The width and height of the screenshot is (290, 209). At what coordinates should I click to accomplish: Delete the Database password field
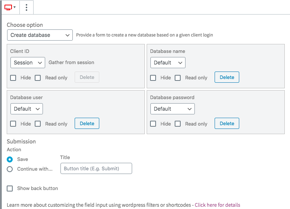click(x=227, y=123)
